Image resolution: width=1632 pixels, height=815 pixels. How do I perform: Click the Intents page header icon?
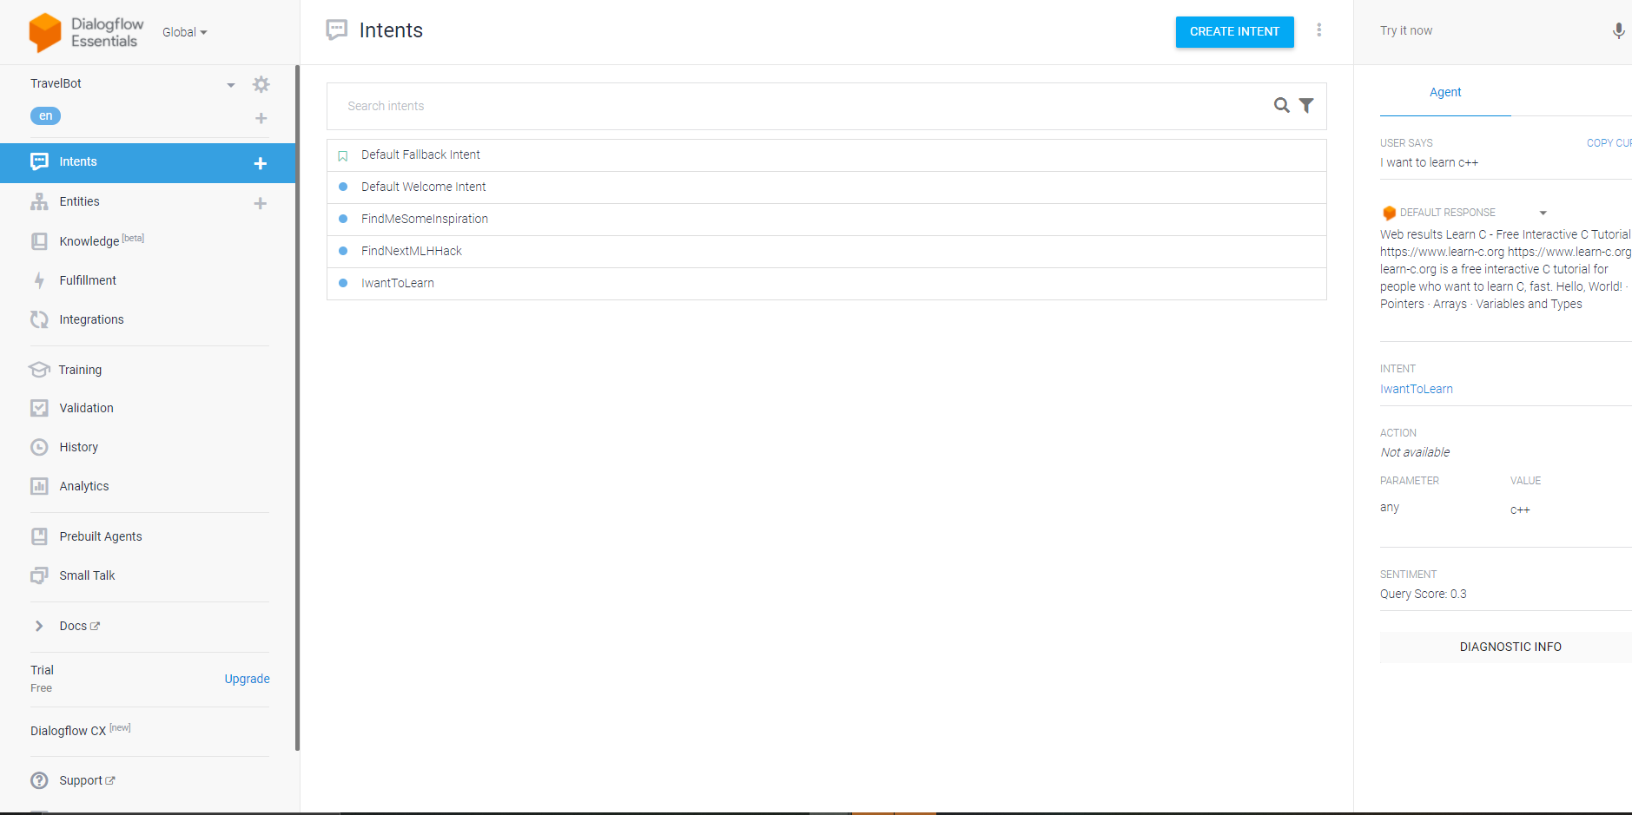[x=337, y=30]
